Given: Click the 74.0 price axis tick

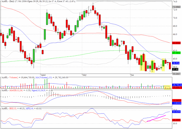Looking at the screenshot, I should coord(175,2).
